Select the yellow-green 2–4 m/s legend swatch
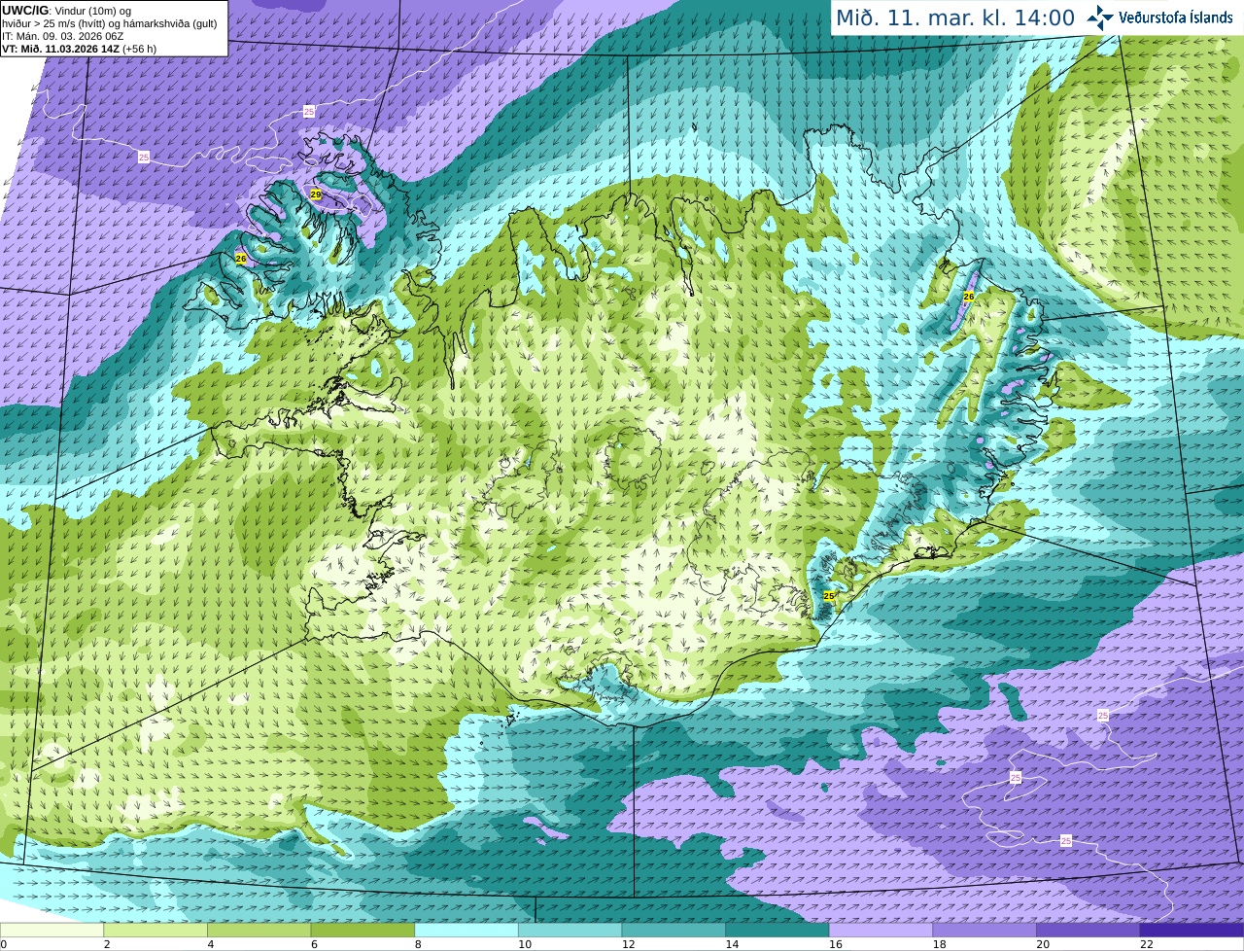This screenshot has width=1244, height=951. [x=155, y=930]
